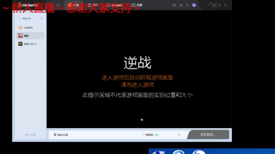Viewport: 275px width, 154px height.
Task: Open 辅助设置 settings
Action: 61,135
